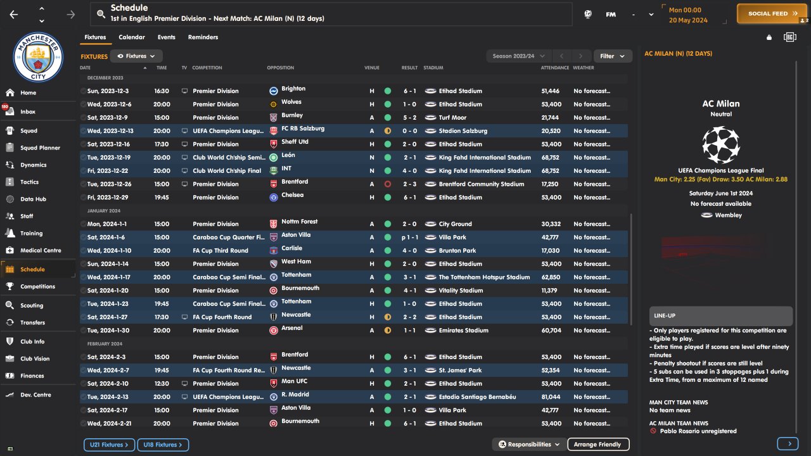This screenshot has height=456, width=811.
Task: Expand the Season 2023/24 dropdown
Action: [x=520, y=56]
